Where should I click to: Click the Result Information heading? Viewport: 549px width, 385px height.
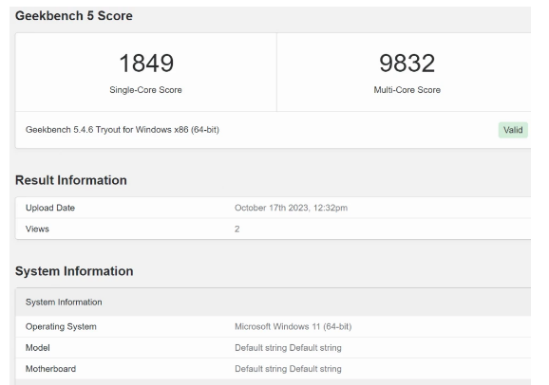coord(71,180)
